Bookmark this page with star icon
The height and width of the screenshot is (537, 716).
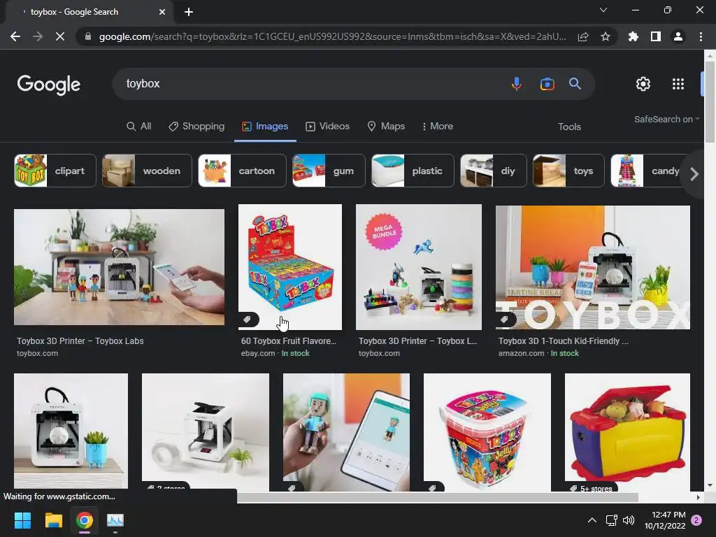pos(606,36)
